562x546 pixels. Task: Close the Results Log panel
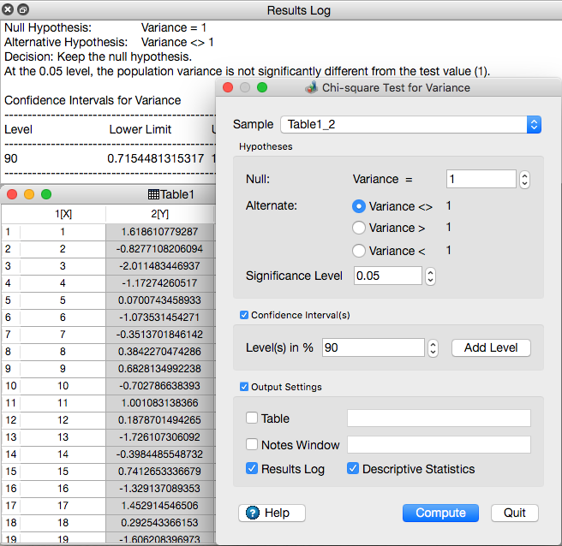9,10
